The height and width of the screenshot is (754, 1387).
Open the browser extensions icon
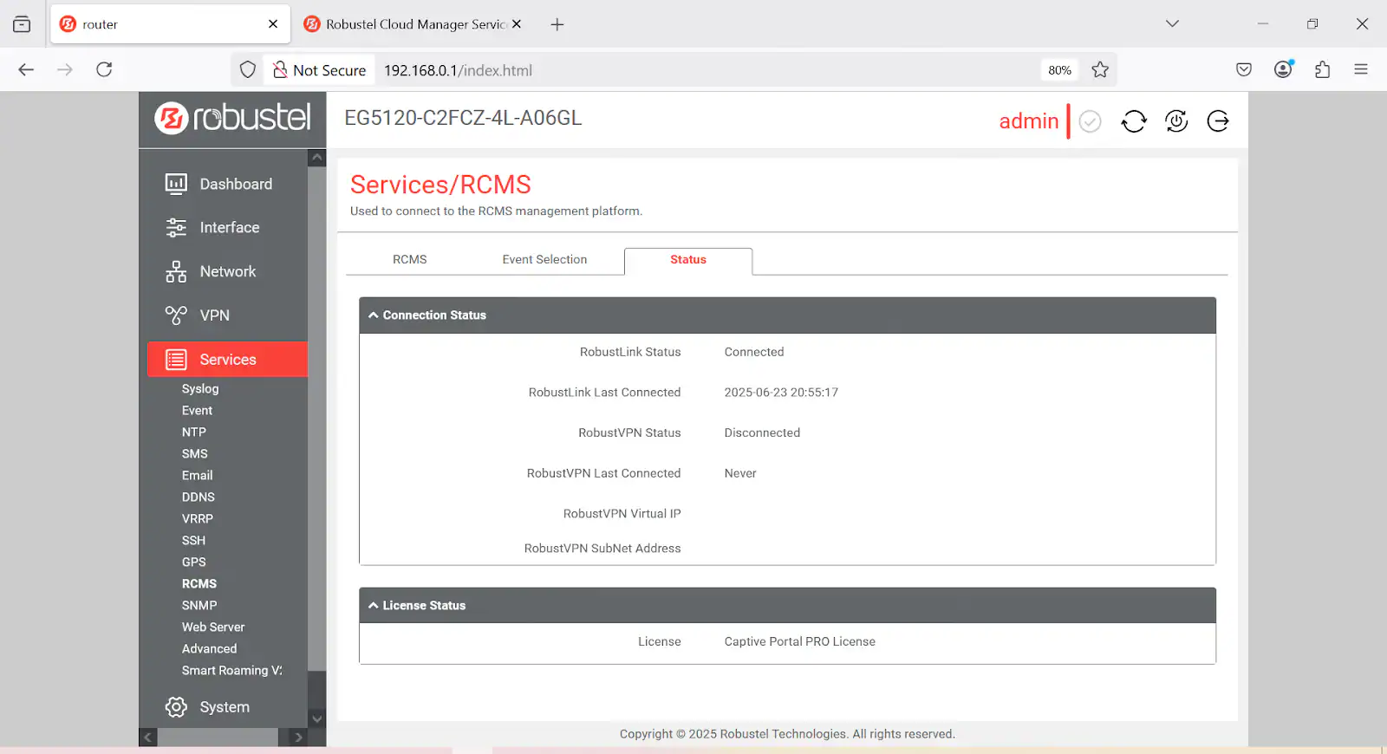click(x=1323, y=69)
